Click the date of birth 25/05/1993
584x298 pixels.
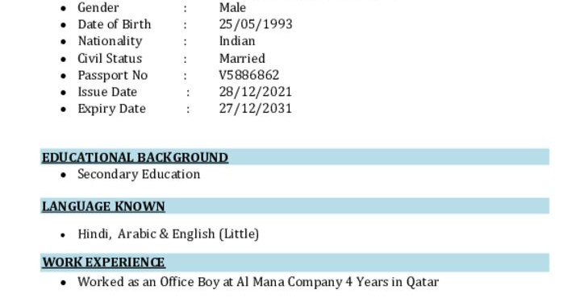(x=256, y=24)
